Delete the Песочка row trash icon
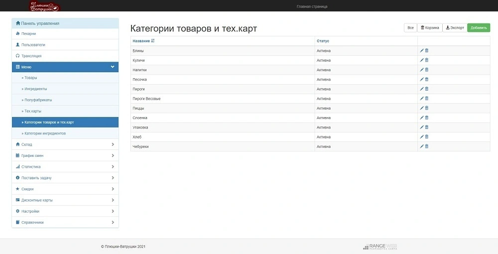 [x=427, y=79]
